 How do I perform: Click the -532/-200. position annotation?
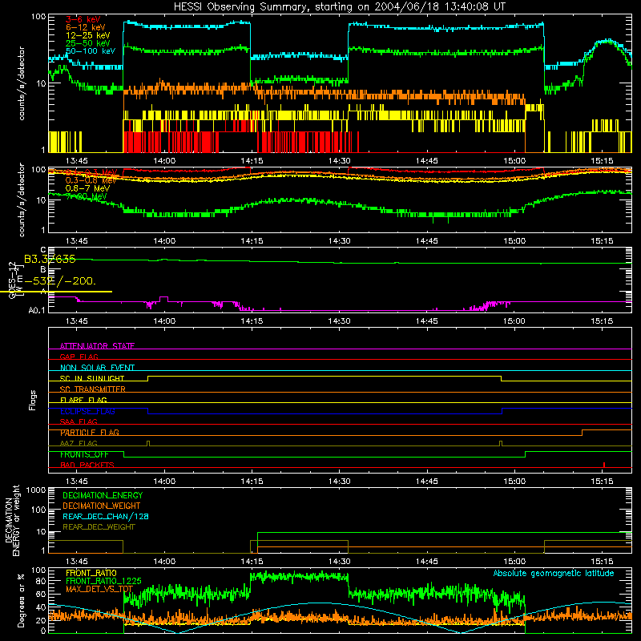coord(60,281)
